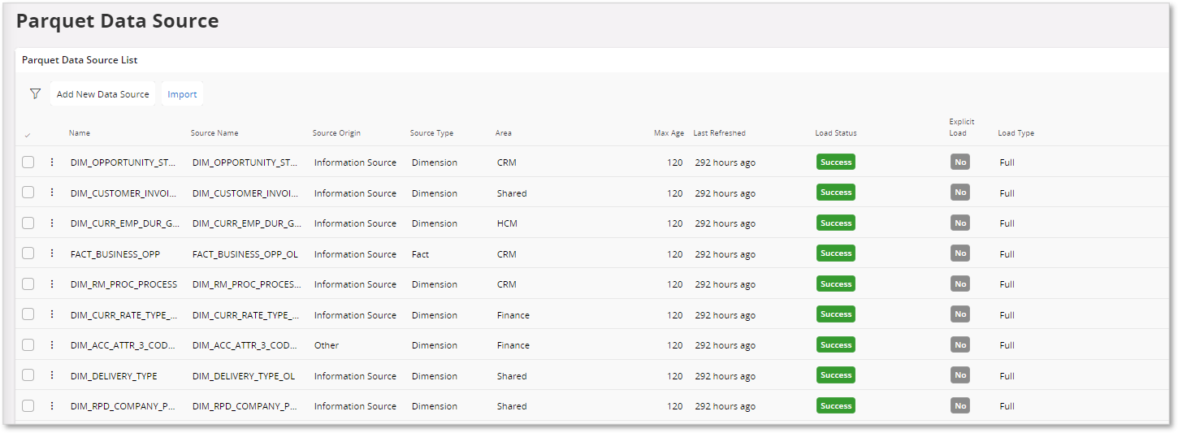Sort by the Name column header
This screenshot has height=433, width=1178.
(80, 133)
